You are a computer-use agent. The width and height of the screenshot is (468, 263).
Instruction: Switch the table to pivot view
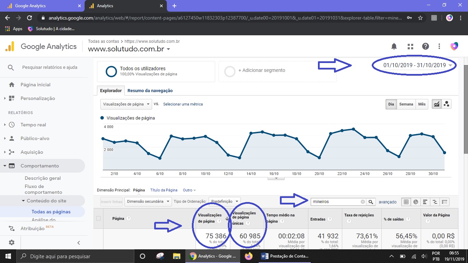coord(445,202)
